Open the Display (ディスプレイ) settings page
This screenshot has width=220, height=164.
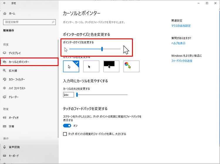point(15,53)
